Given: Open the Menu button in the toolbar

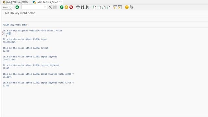Looking at the screenshot, I should click(7, 7).
